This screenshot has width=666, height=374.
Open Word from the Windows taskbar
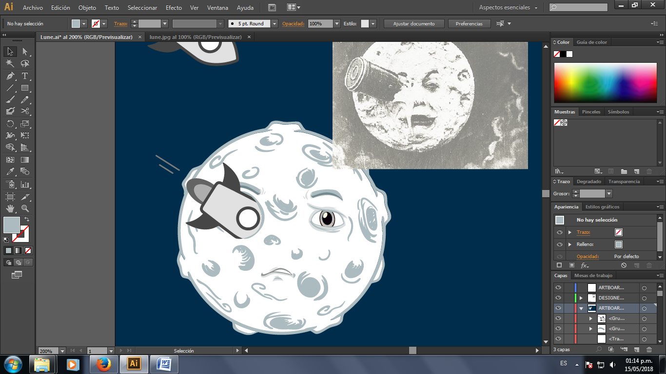pos(164,364)
